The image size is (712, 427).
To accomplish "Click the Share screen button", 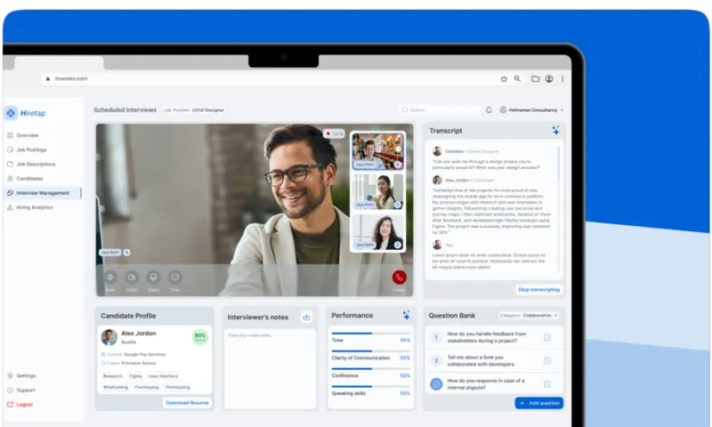I will [153, 278].
